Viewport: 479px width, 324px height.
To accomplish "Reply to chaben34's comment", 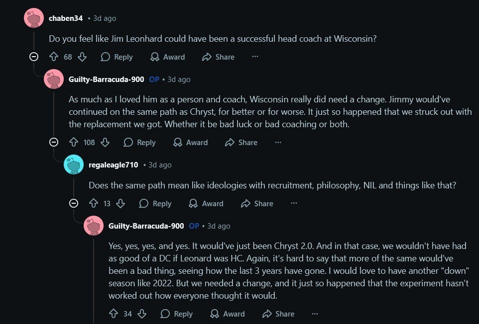I will [117, 57].
